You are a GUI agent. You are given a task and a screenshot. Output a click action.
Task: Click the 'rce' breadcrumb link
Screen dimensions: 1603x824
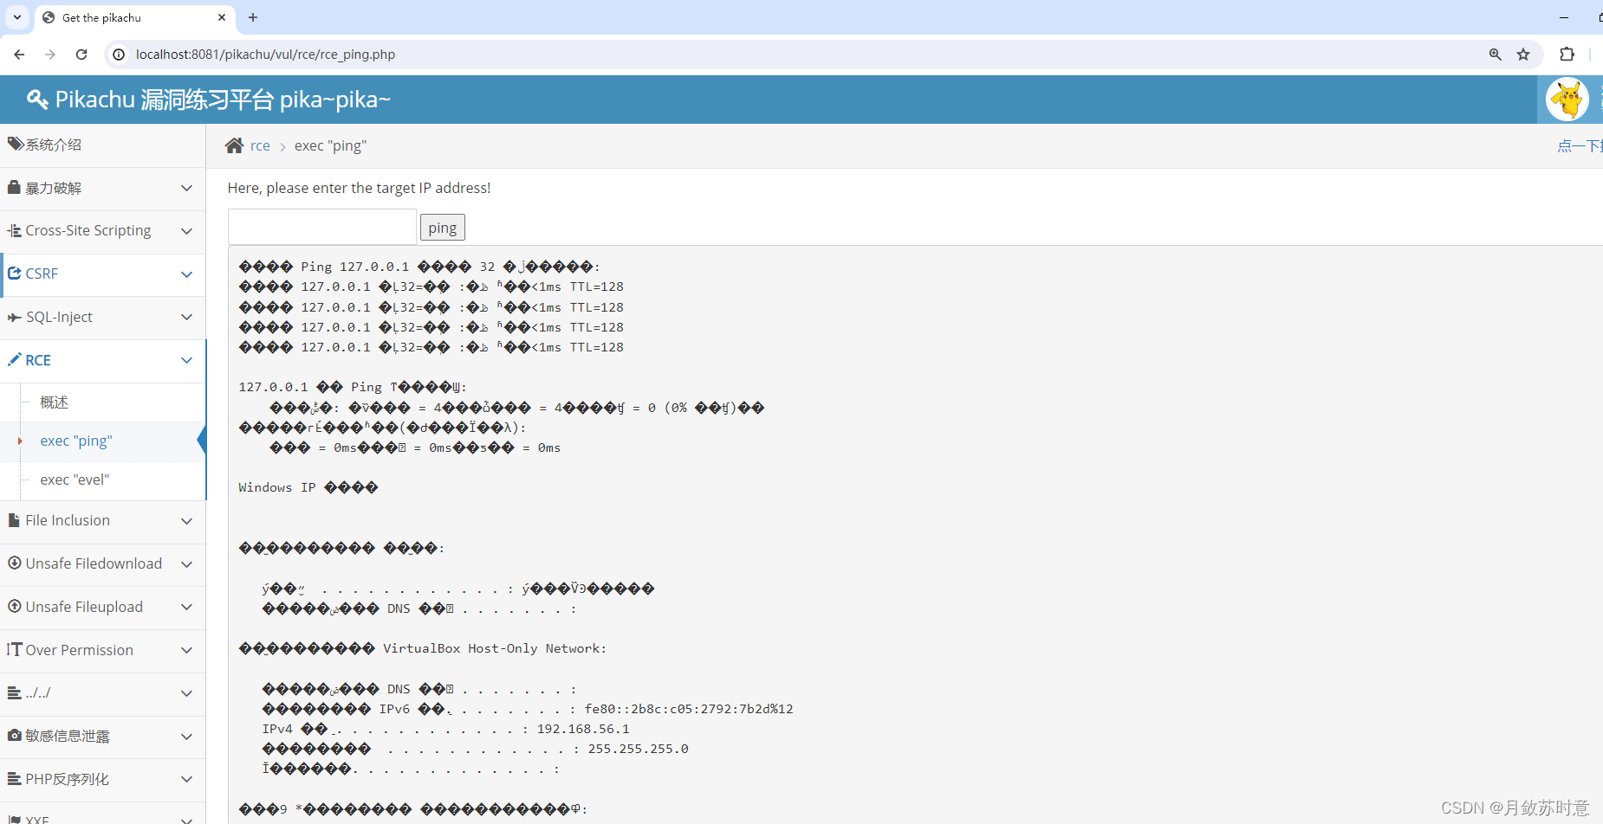pos(260,145)
